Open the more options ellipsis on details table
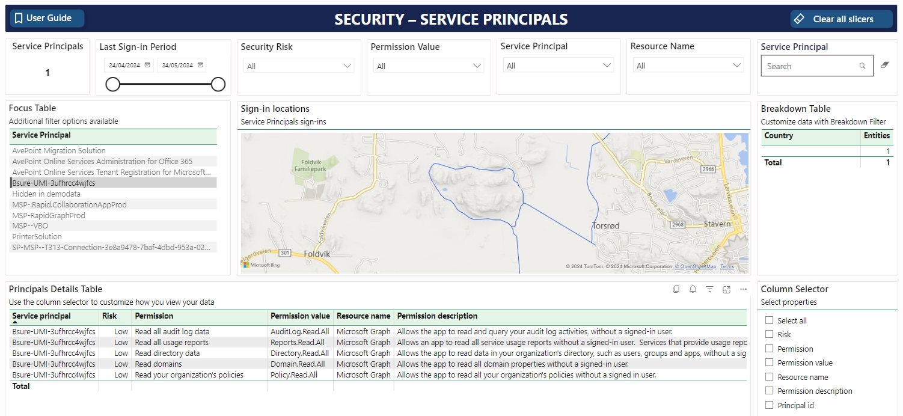Image resolution: width=903 pixels, height=416 pixels. 743,289
